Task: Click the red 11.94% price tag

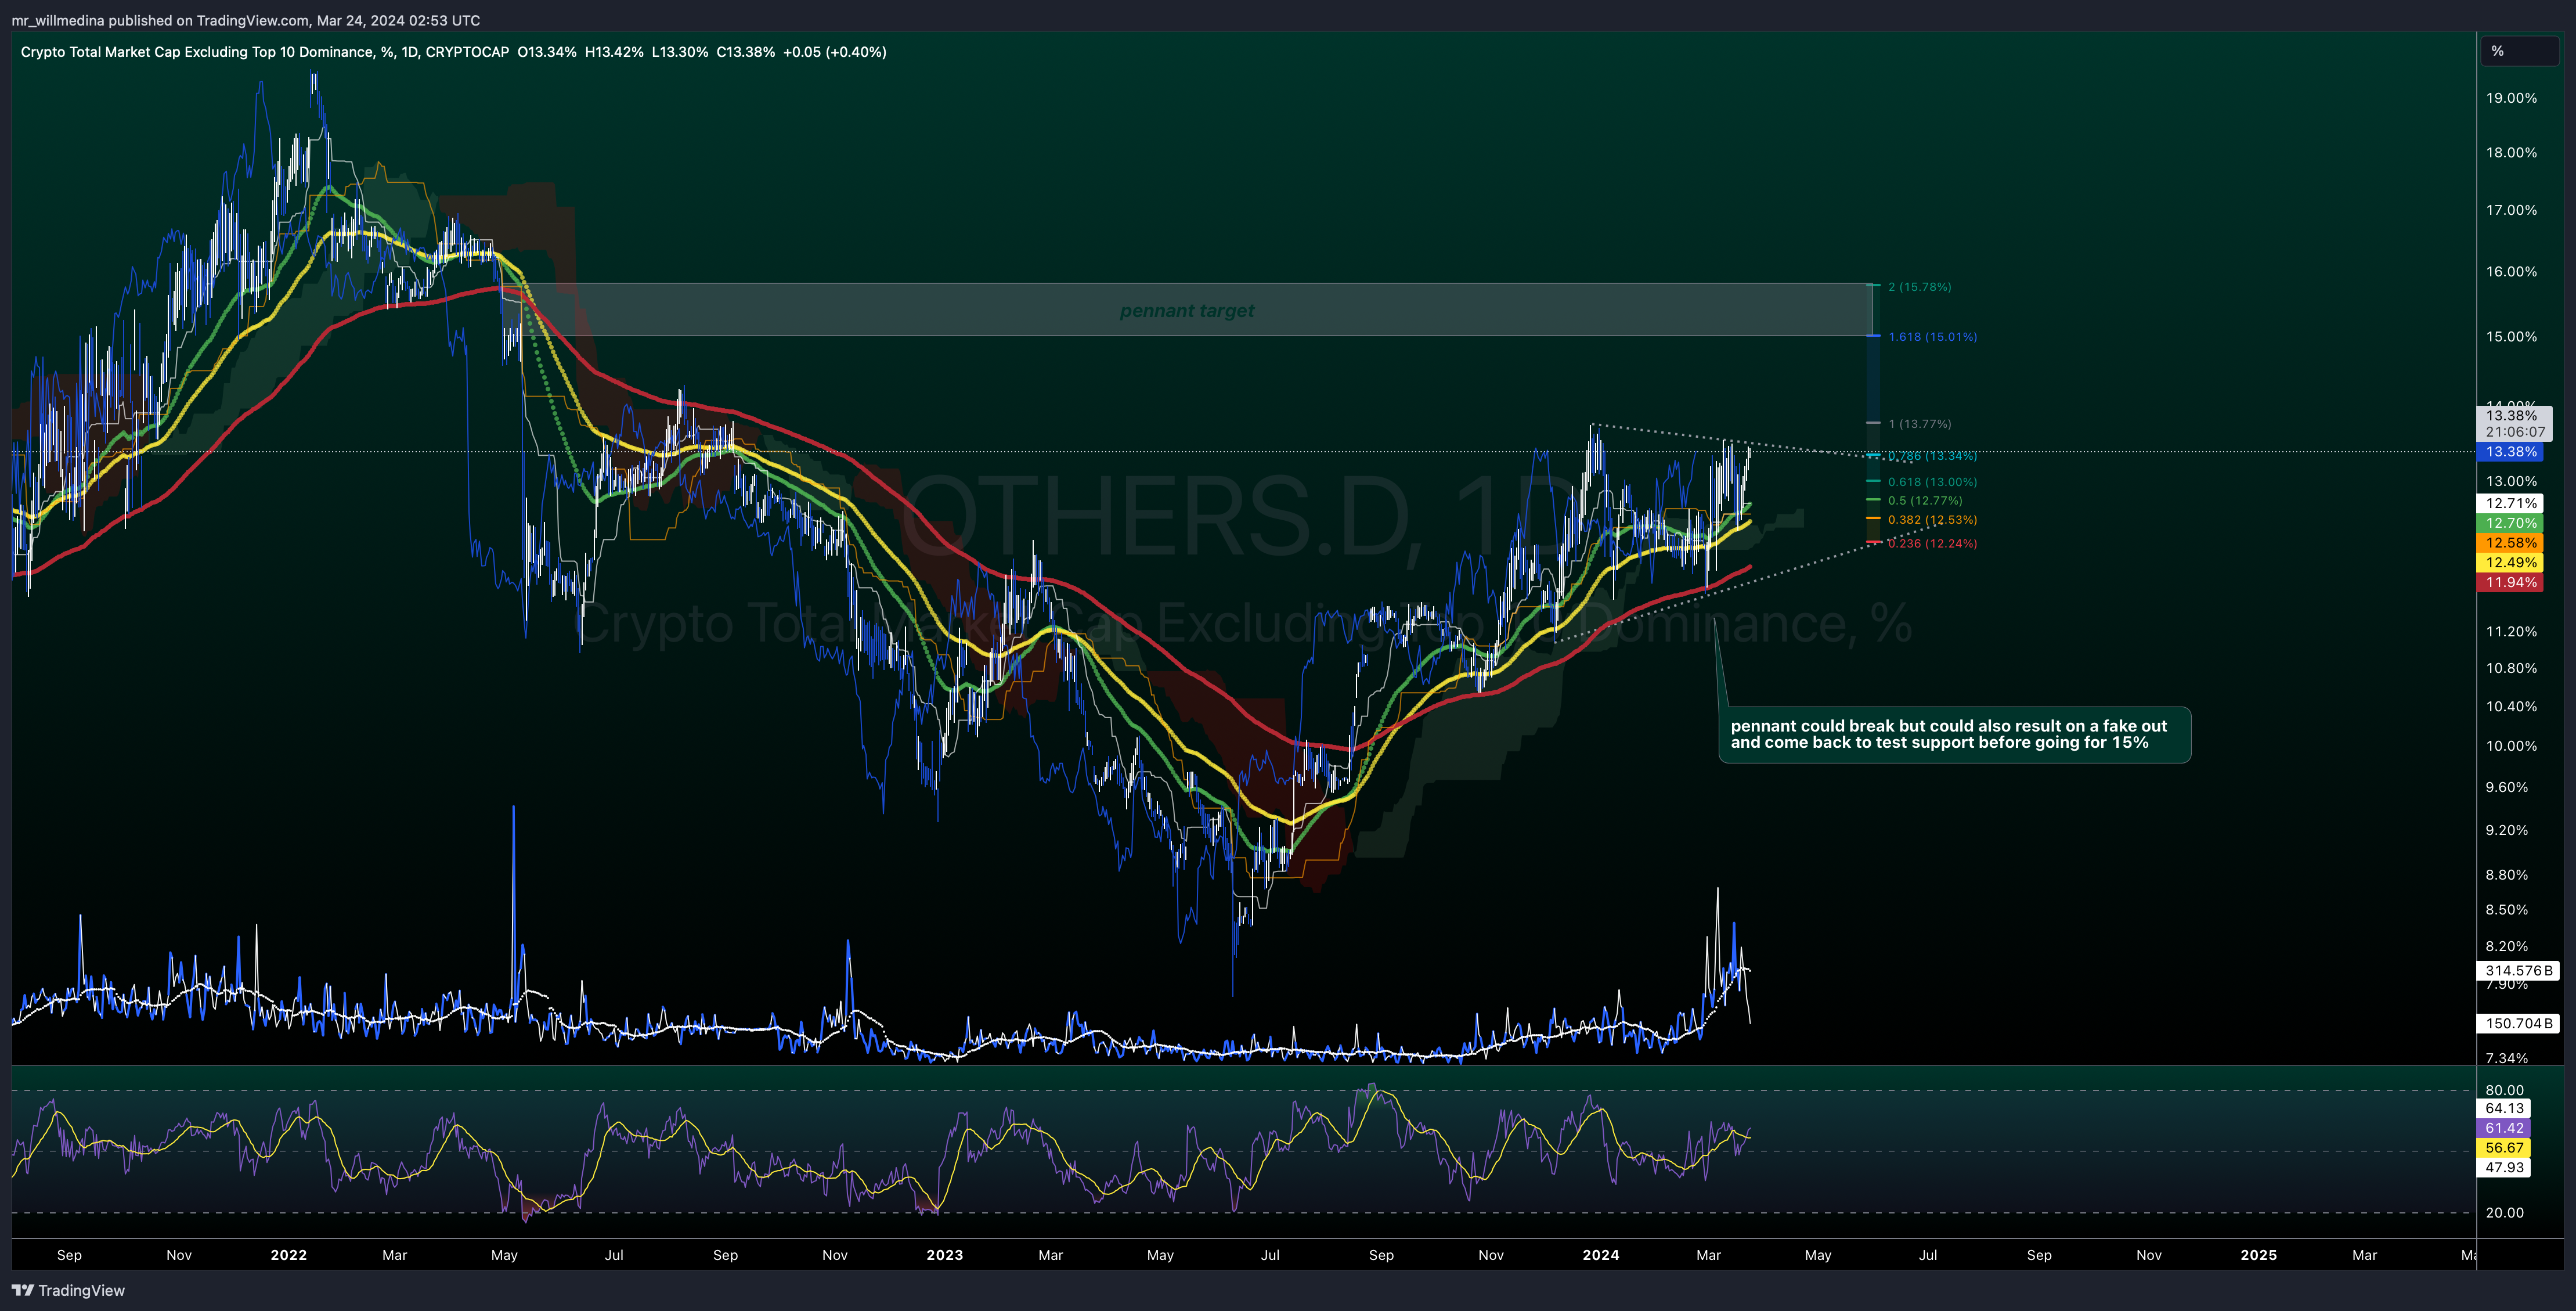Action: point(2511,583)
